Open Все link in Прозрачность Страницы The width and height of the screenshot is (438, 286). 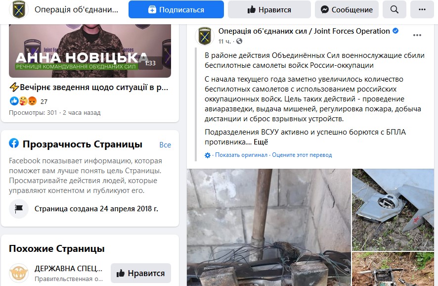[165, 145]
